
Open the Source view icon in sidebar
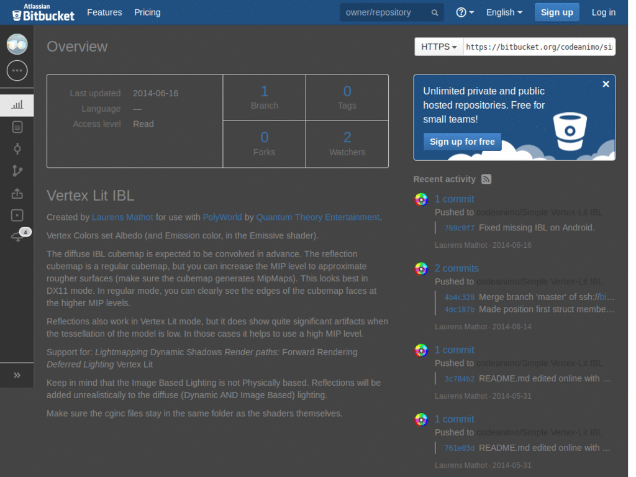tap(17, 127)
